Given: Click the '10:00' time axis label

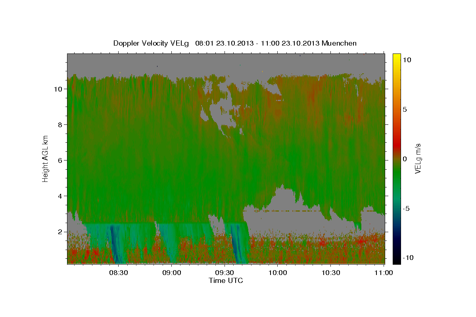Looking at the screenshot, I should (278, 273).
